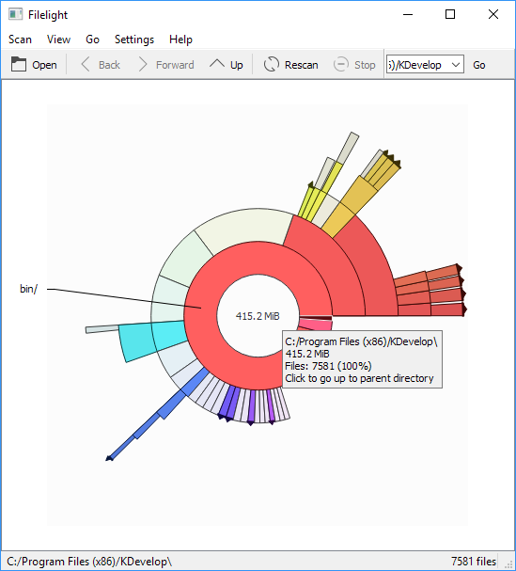This screenshot has height=571, width=516.
Task: Click inside the KDevelop path field
Action: [417, 65]
